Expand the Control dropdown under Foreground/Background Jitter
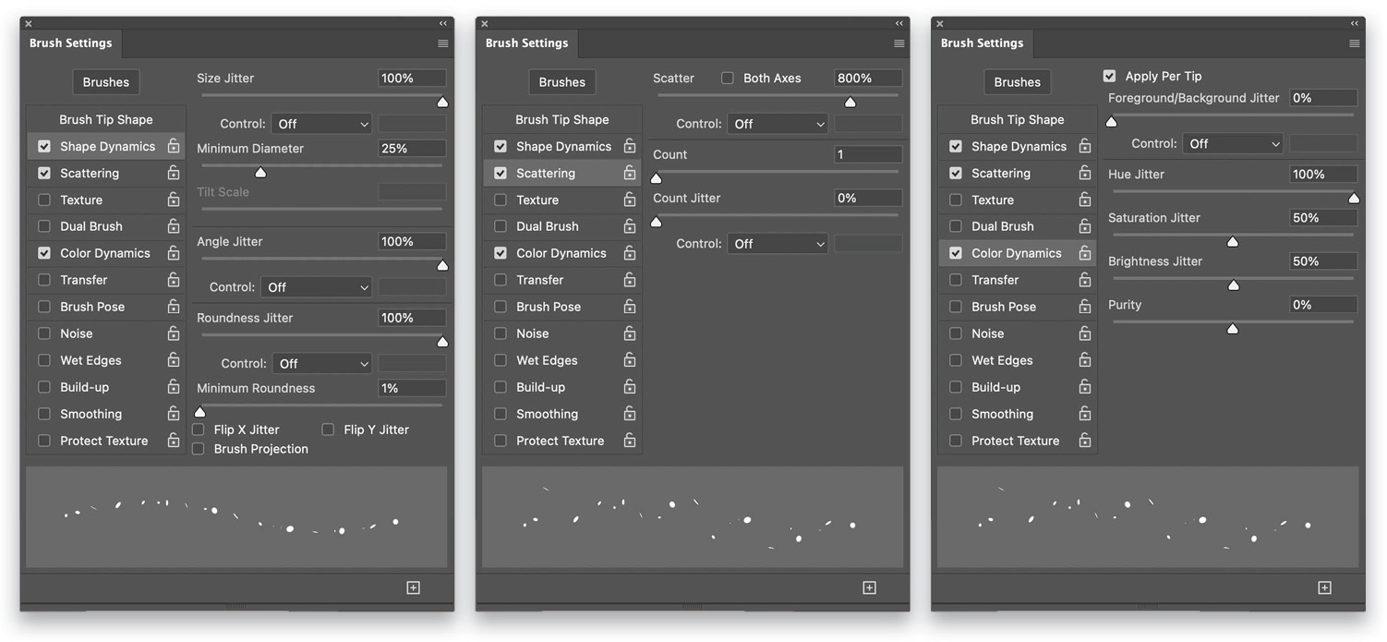 coord(1233,144)
